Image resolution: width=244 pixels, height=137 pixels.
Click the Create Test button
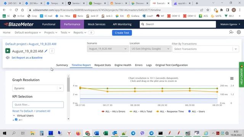point(122,33)
